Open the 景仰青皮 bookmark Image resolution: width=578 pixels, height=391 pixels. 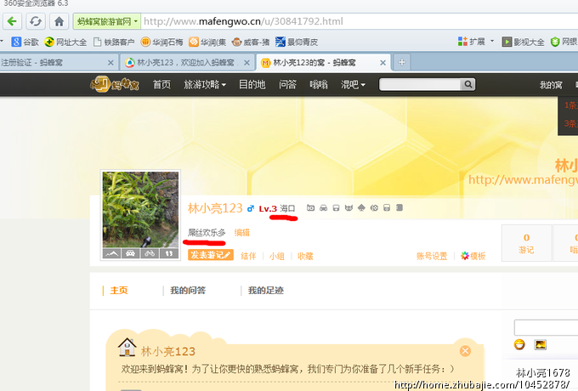[x=297, y=42]
